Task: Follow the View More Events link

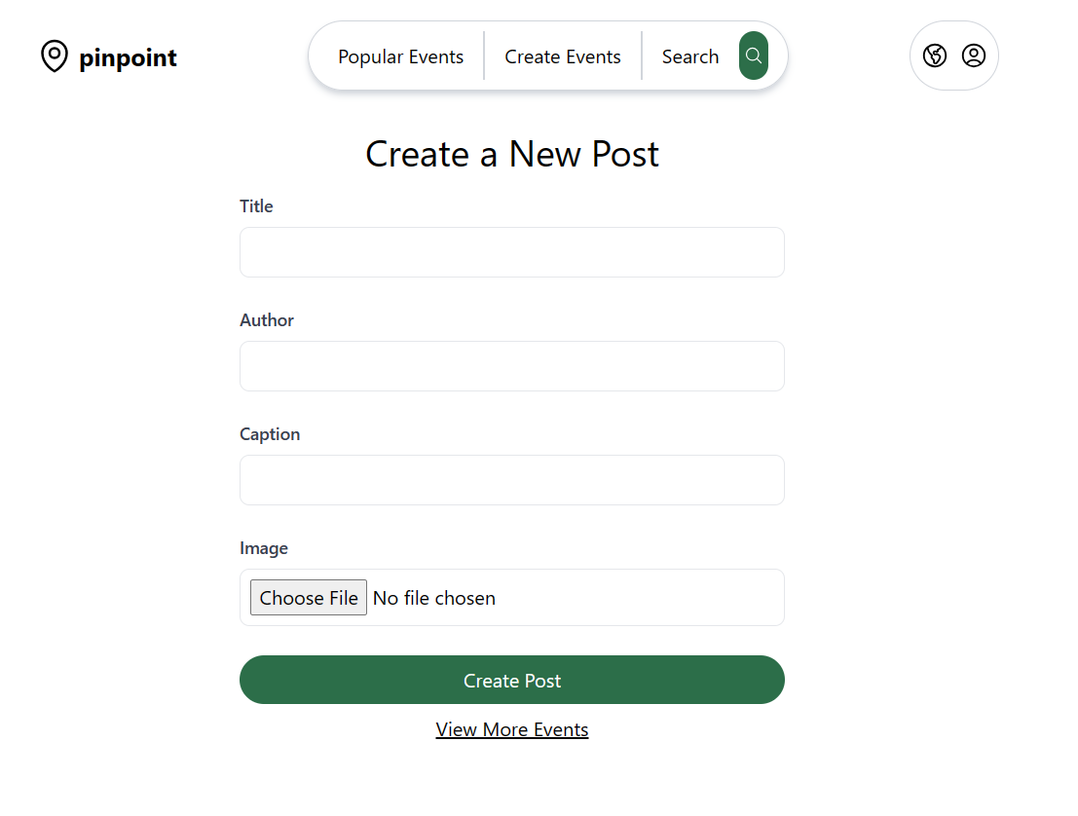Action: (x=512, y=729)
